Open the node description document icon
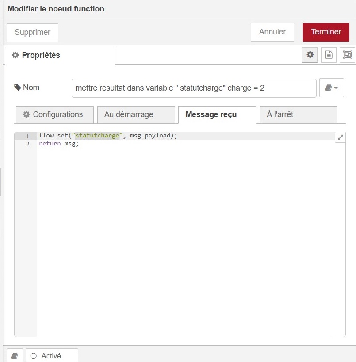The image size is (356, 362). [329, 55]
